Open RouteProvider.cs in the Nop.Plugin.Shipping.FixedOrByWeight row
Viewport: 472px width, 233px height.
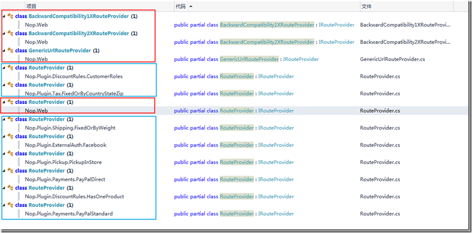380,128
